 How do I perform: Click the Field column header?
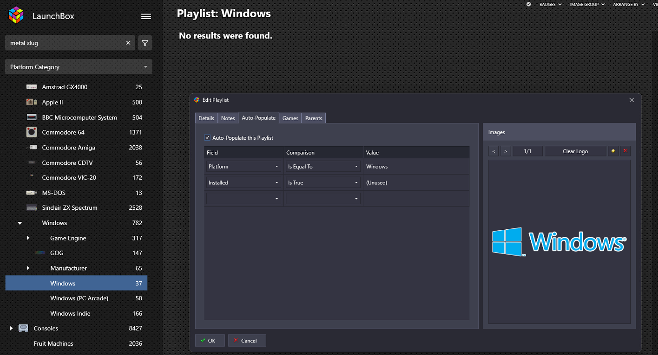pyautogui.click(x=244, y=152)
